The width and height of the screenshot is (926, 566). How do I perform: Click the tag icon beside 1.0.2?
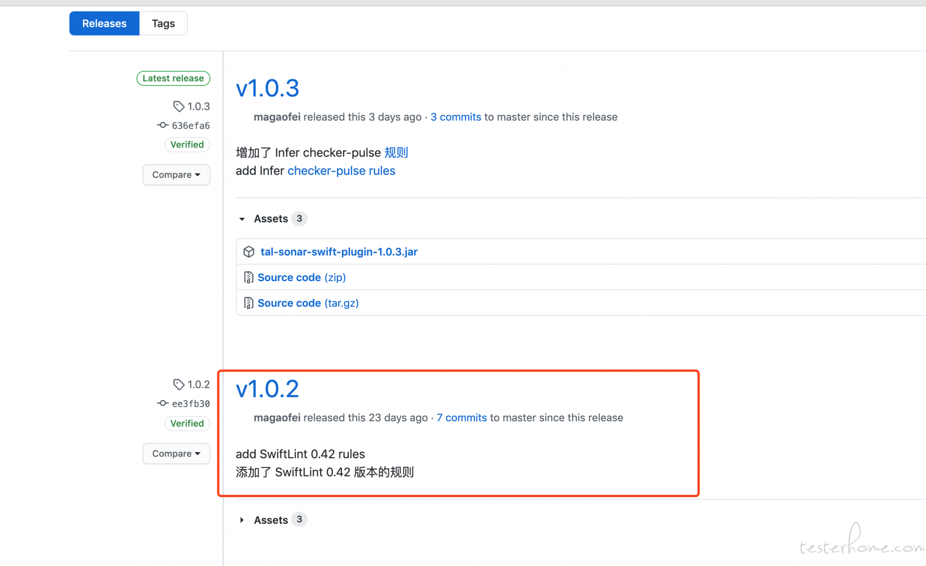tap(179, 384)
